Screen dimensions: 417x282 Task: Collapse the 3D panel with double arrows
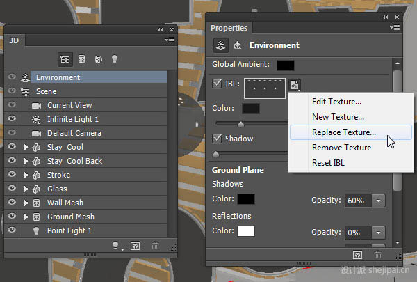coord(160,29)
